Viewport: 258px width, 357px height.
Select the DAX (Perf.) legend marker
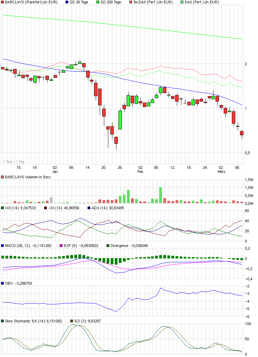coord(182,2)
